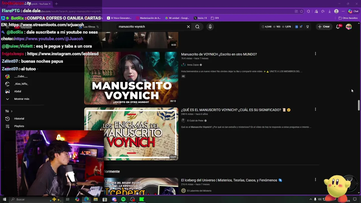Open Edge downloads icon
Viewport: 361px width, 203px height.
(329, 11)
